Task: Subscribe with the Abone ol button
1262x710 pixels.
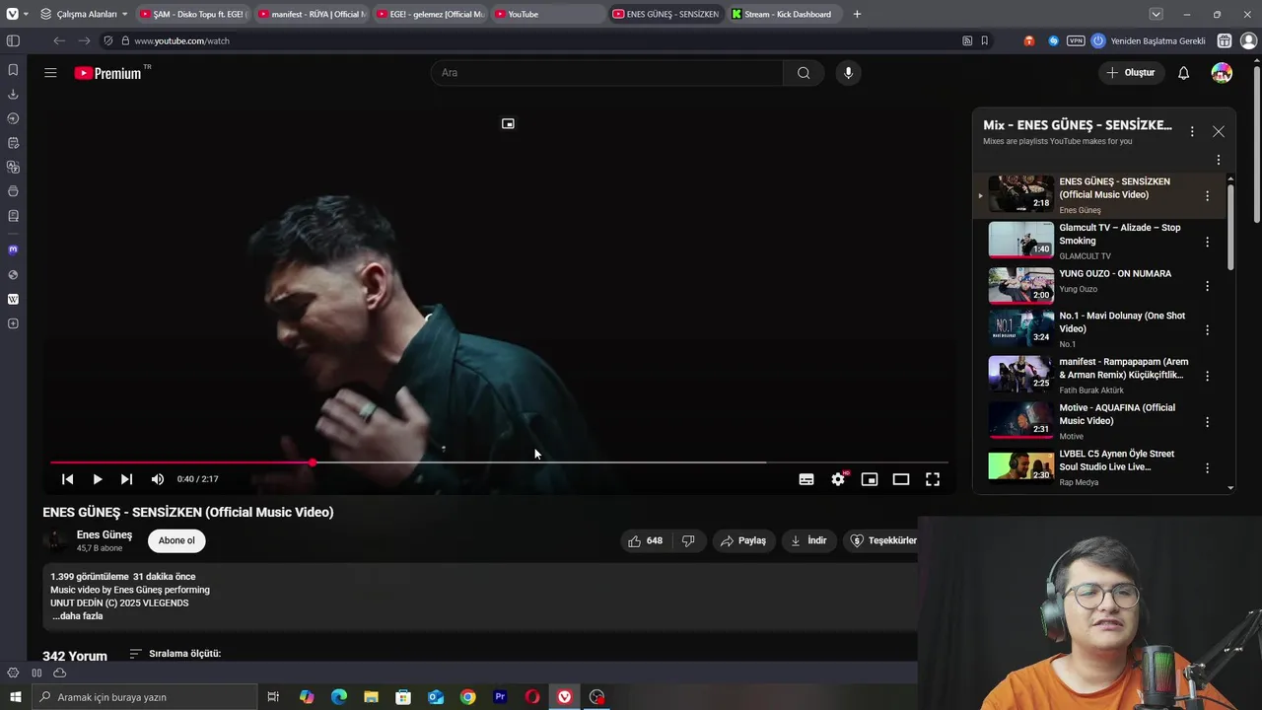Action: [x=176, y=540]
